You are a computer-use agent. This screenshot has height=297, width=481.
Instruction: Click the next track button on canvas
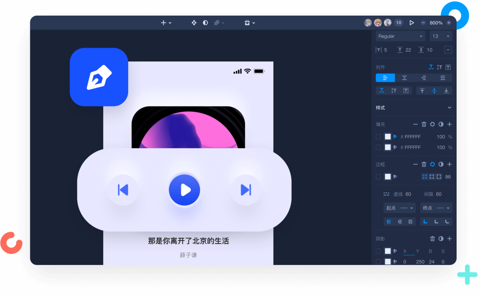[246, 190]
